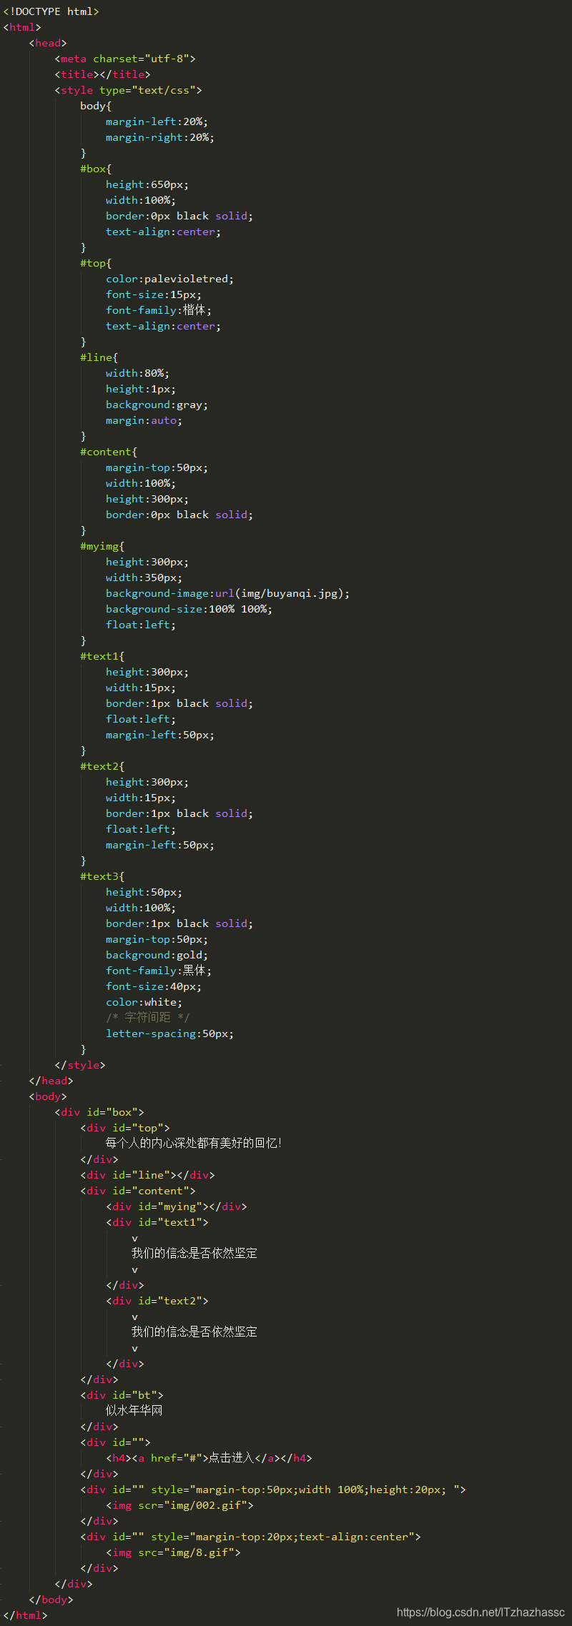Click the div id="text2" opening tag
The image size is (572, 1626).
point(157,1301)
